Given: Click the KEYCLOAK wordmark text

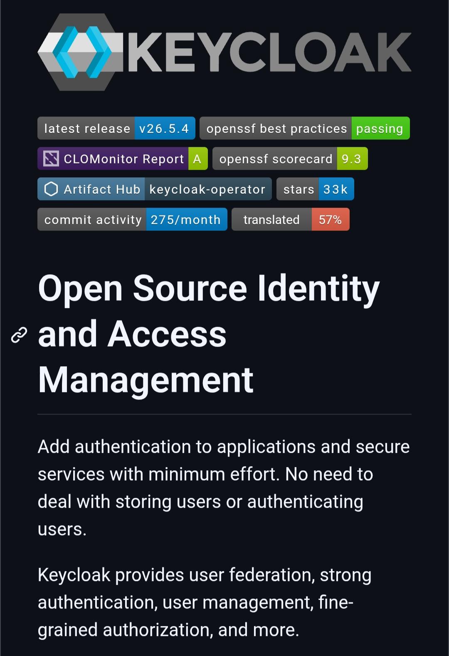Looking at the screenshot, I should [269, 53].
